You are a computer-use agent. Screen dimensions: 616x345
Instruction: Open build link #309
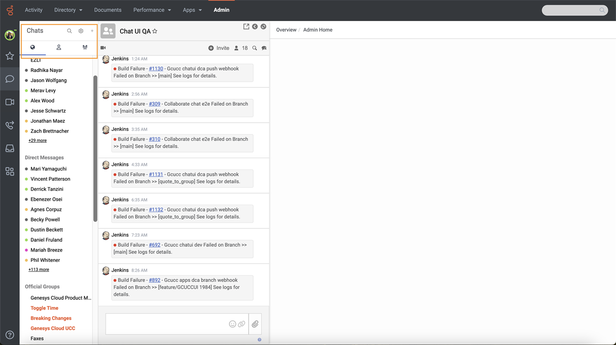click(155, 104)
